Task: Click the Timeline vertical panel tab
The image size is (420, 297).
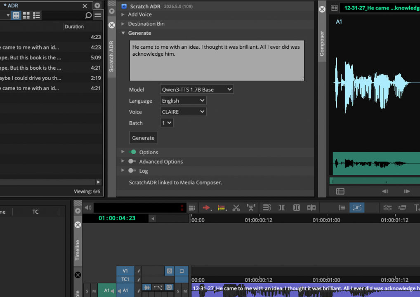Action: 78,250
